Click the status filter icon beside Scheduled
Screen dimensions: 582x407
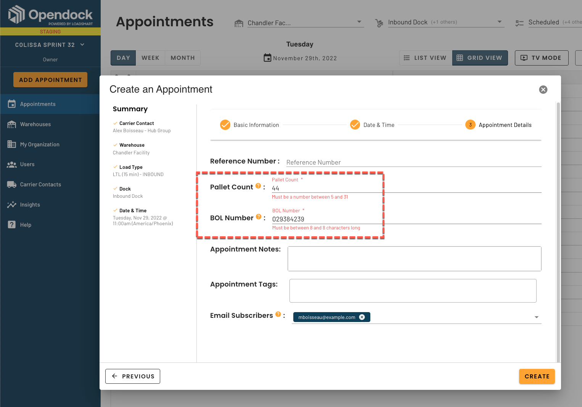click(x=519, y=23)
